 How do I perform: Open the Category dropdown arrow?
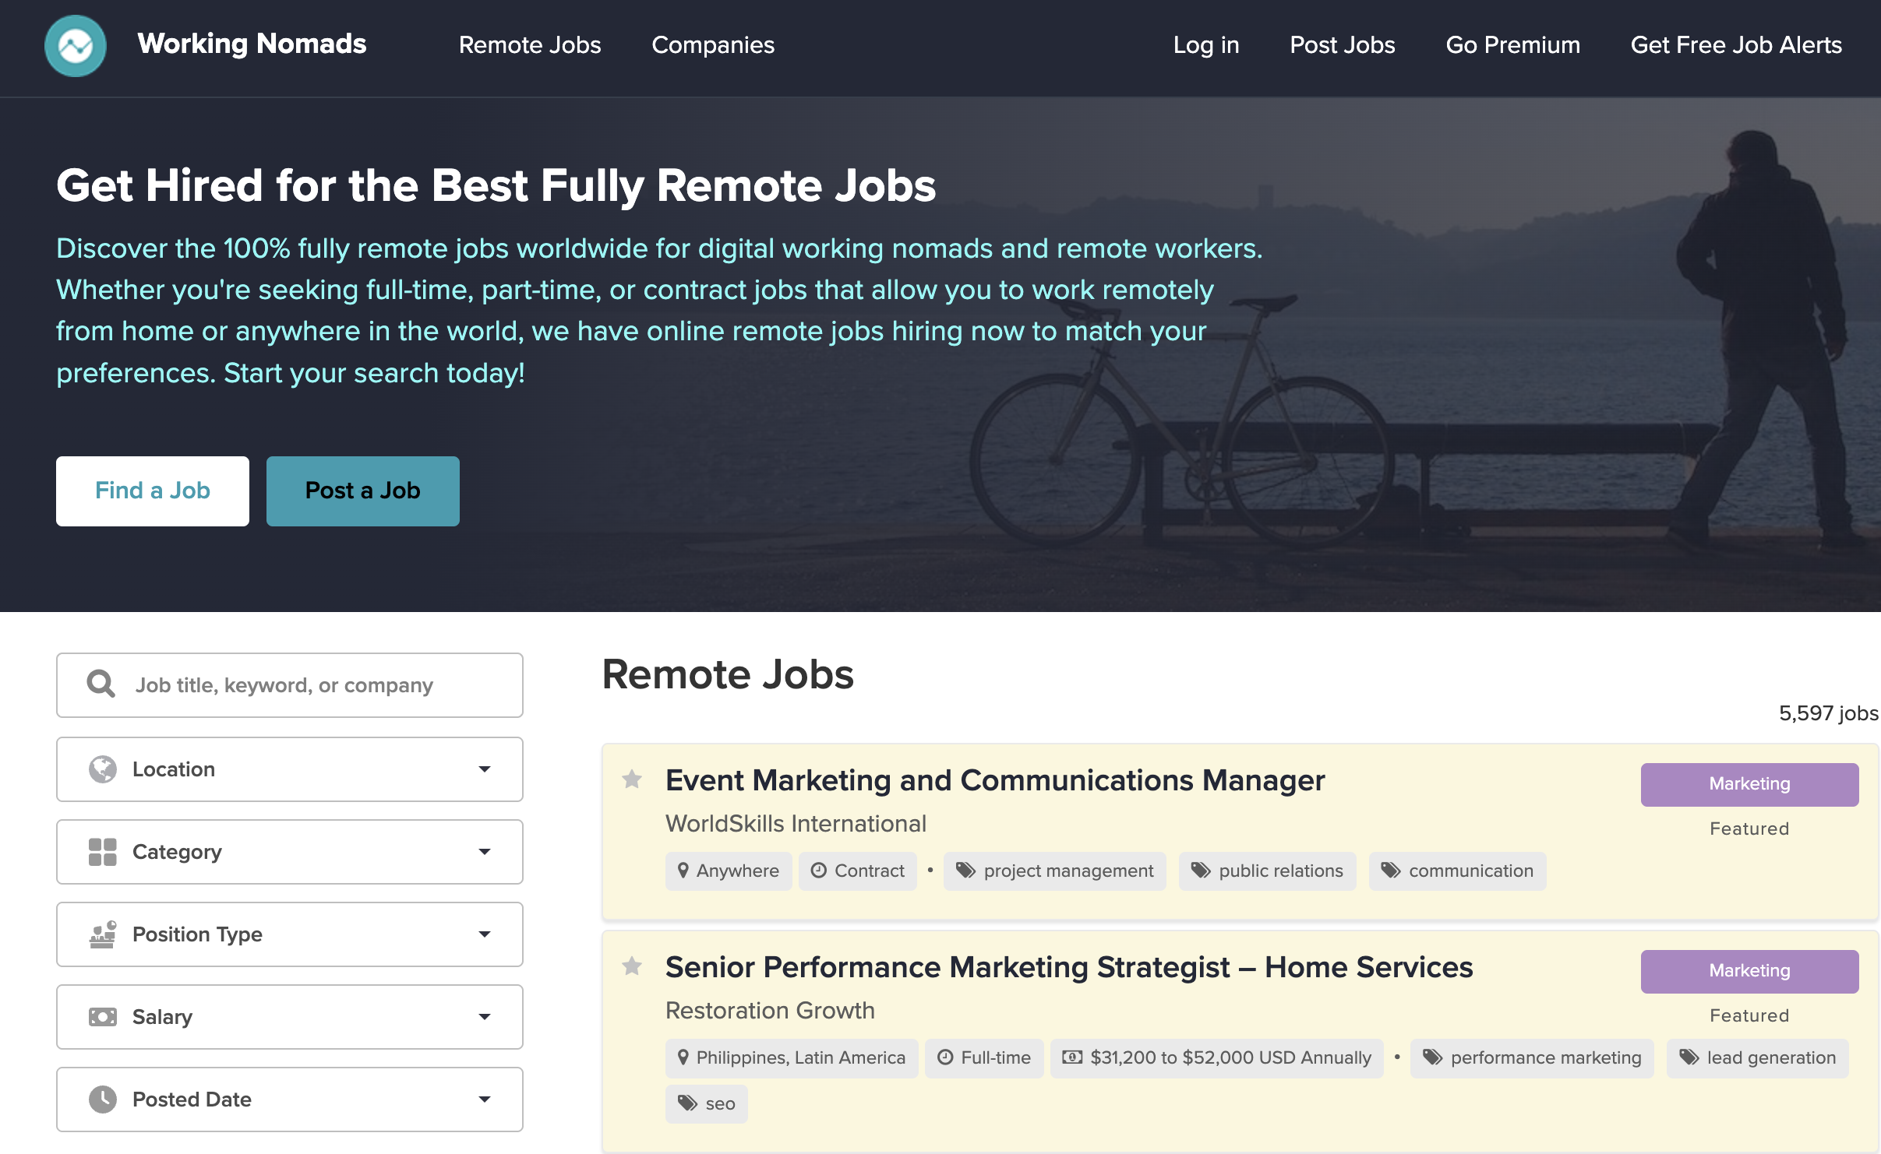click(x=484, y=852)
